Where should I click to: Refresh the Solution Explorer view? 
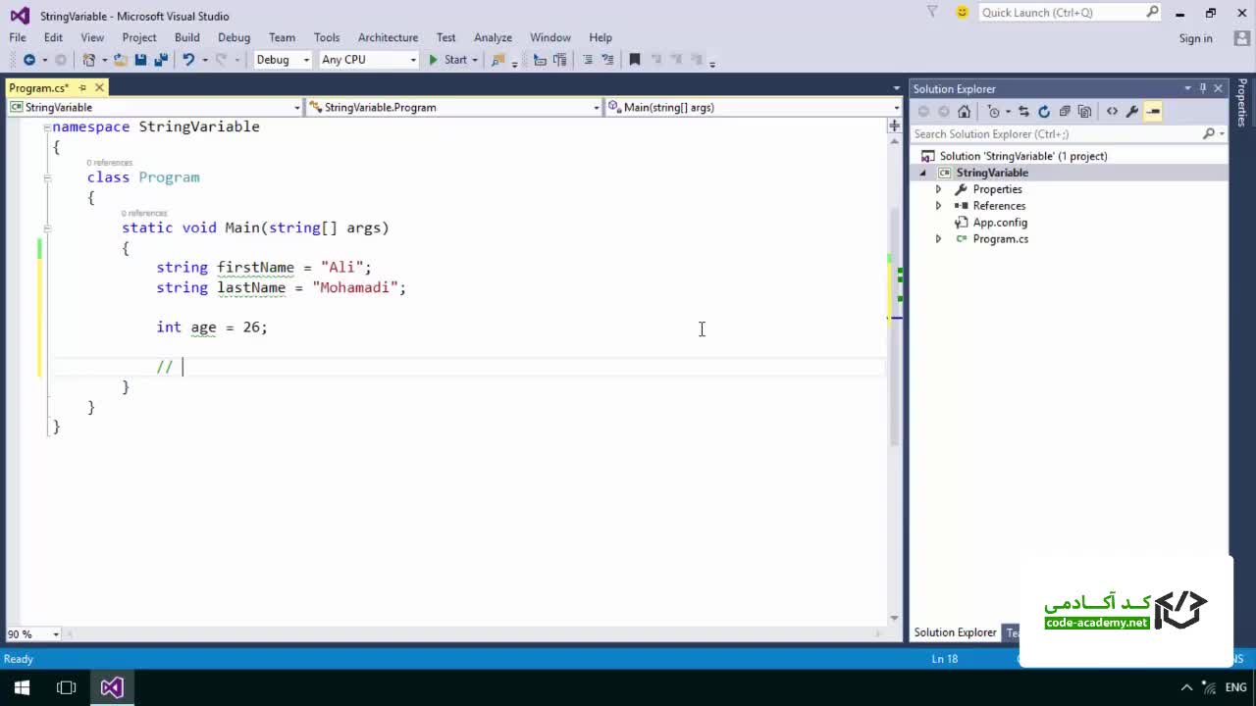(1044, 111)
